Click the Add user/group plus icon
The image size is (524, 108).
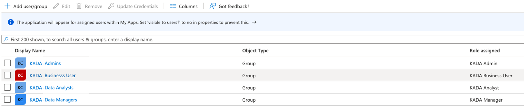7,6
